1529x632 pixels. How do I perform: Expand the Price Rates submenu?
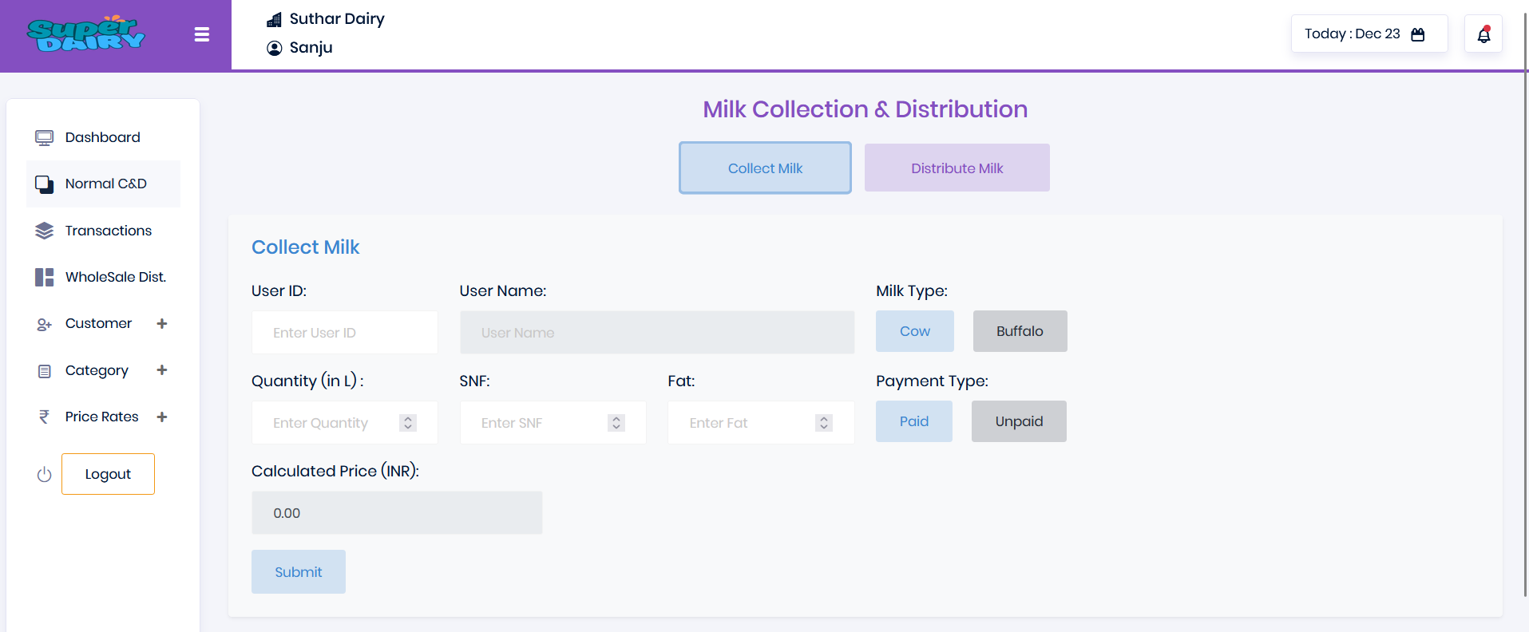tap(162, 417)
